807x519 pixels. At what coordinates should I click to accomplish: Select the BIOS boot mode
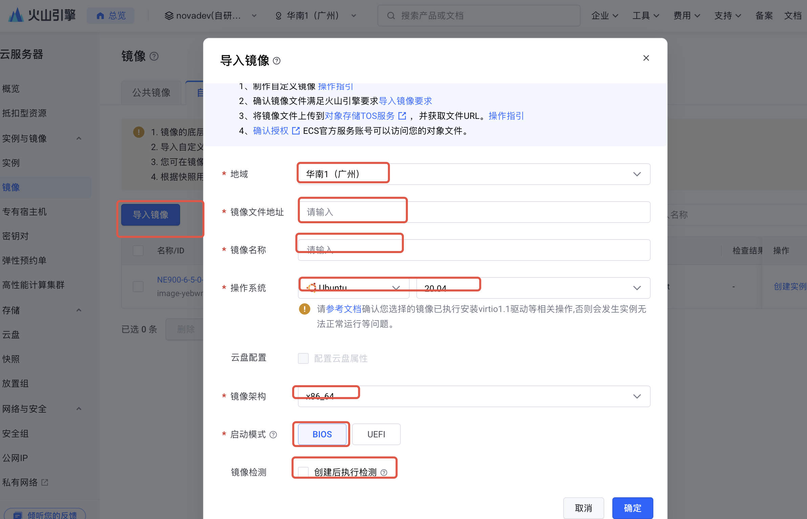tap(322, 434)
